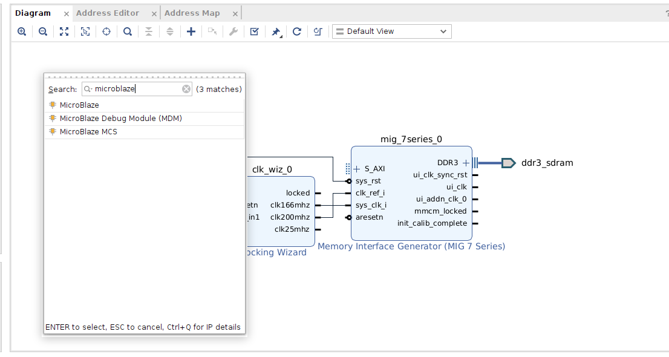Select MicroBlaze from the IP results
This screenshot has width=669, height=357.
click(x=79, y=105)
